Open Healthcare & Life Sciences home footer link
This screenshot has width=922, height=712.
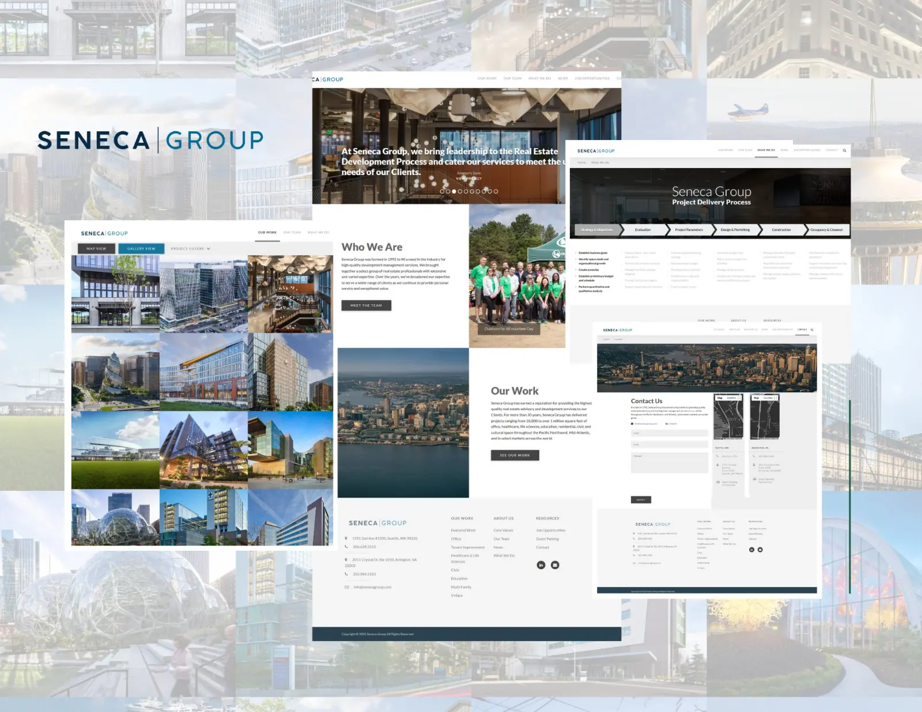tap(465, 559)
